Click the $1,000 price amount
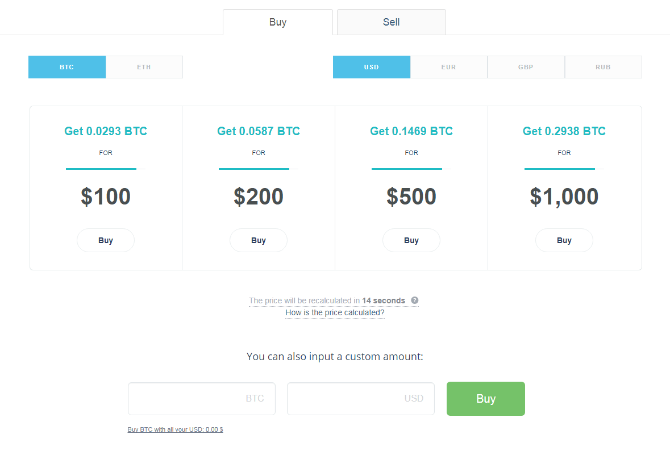Screen dimensions: 670x451 click(x=564, y=197)
